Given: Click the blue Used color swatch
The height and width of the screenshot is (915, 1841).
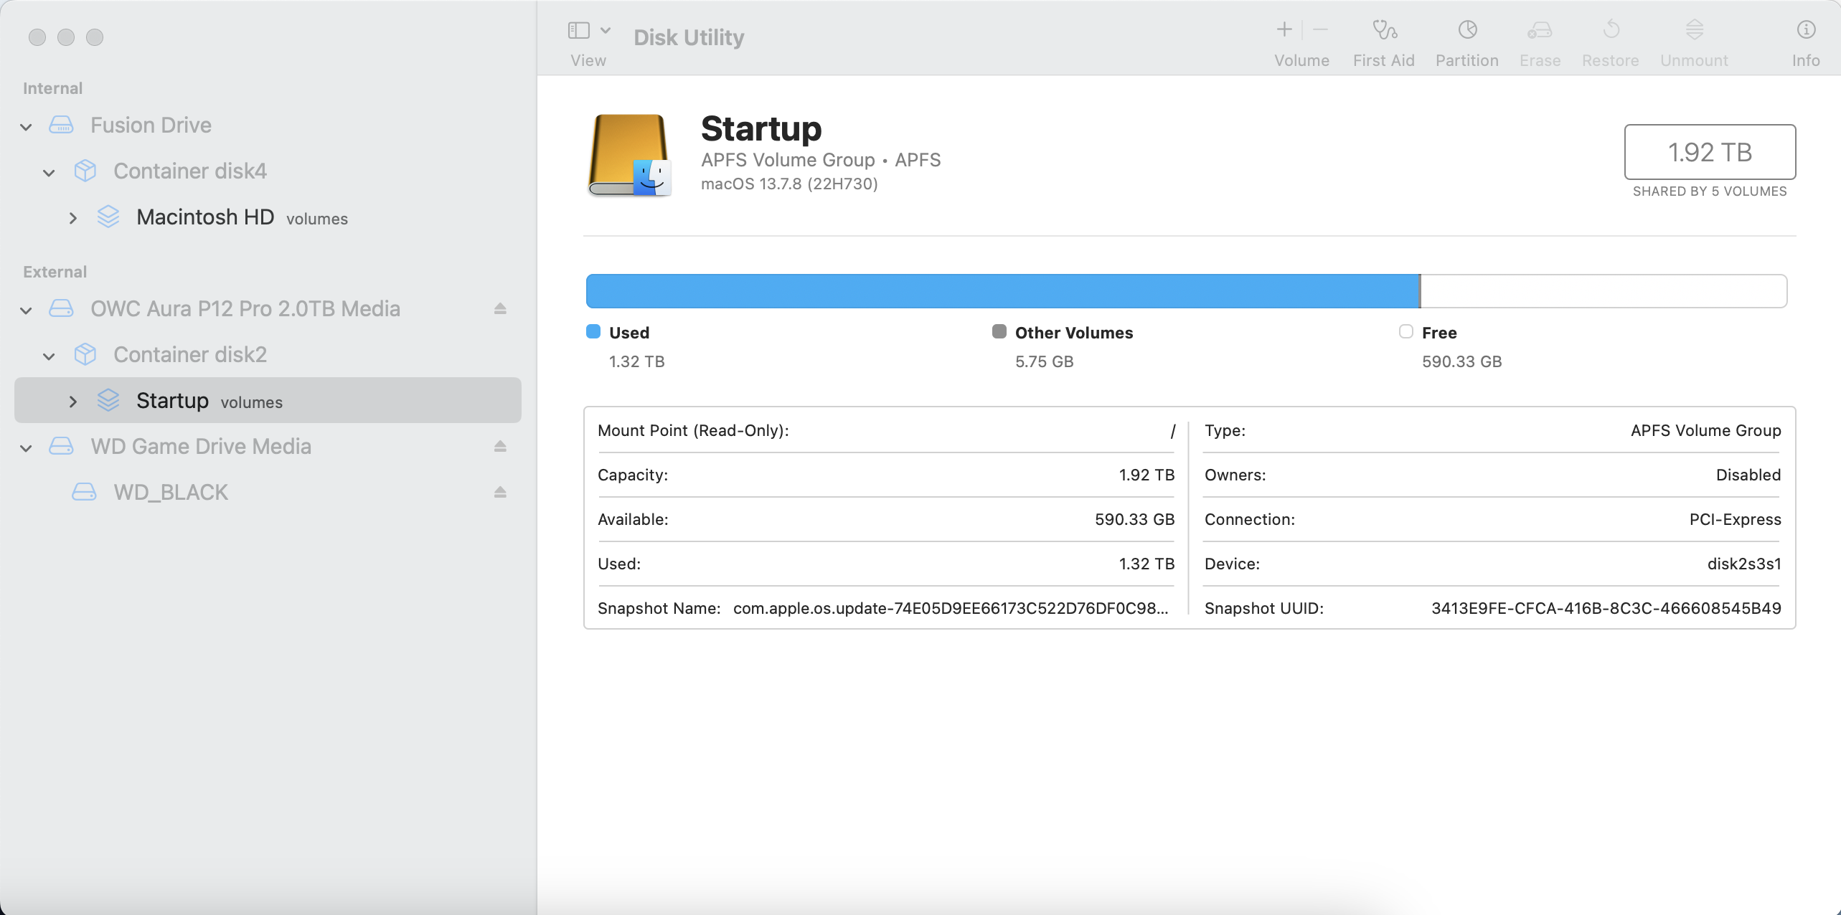Looking at the screenshot, I should click(593, 331).
